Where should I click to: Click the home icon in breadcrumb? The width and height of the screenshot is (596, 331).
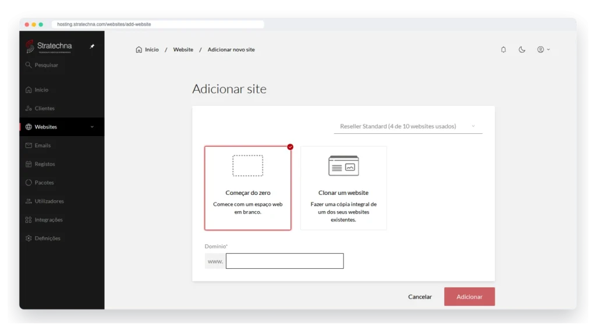click(x=139, y=50)
